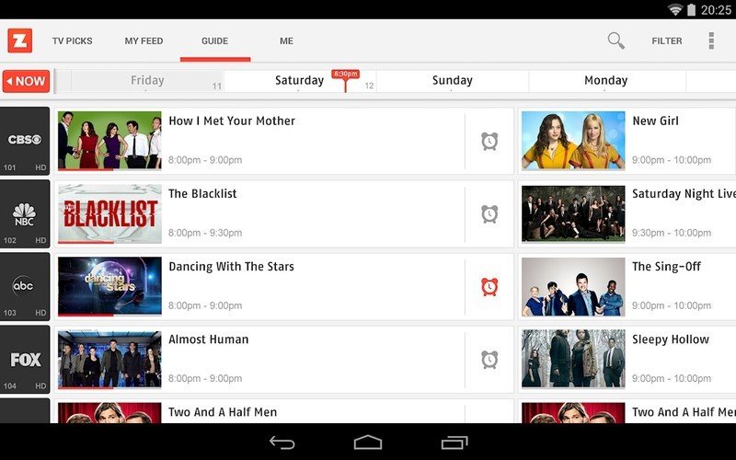Open The Sing-Off show thumbnail
The width and height of the screenshot is (736, 460).
tap(573, 286)
